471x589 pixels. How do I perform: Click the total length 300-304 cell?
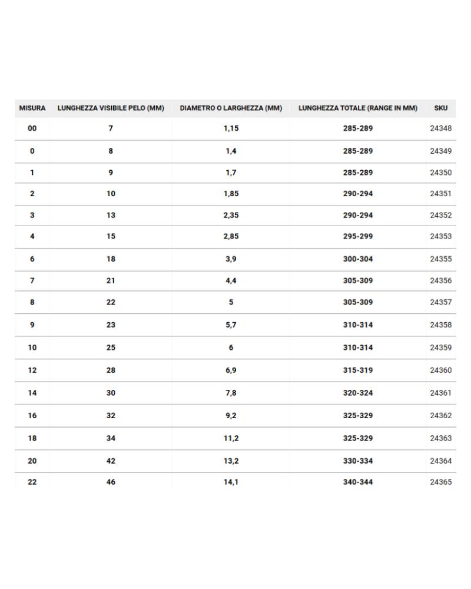tap(358, 259)
